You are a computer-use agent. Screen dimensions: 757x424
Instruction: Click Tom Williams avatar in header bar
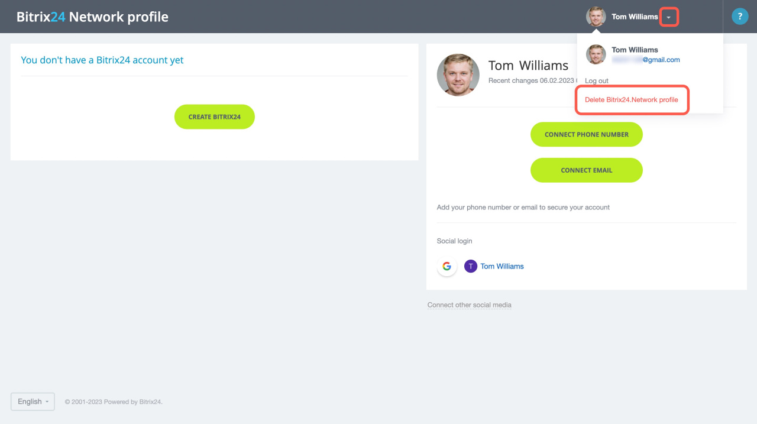click(x=596, y=17)
